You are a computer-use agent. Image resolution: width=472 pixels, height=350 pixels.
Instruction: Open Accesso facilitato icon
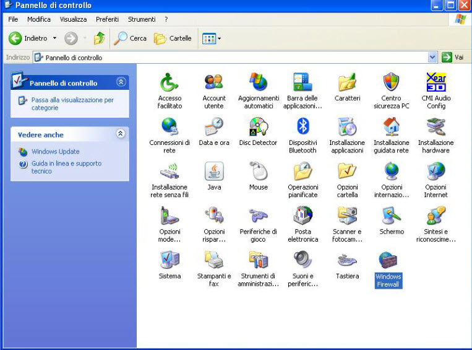169,83
